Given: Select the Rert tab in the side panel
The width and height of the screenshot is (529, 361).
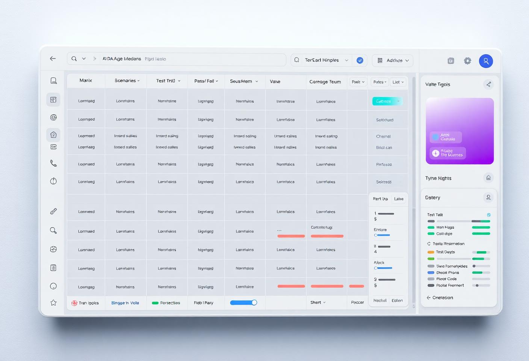Looking at the screenshot, I should [x=380, y=199].
